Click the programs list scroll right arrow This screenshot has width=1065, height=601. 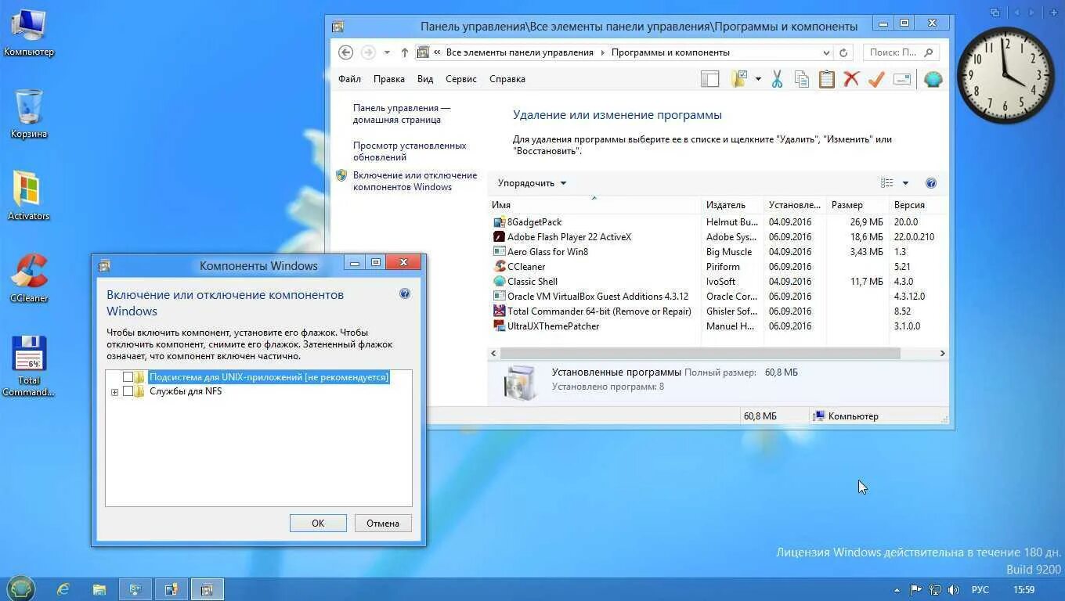942,354
